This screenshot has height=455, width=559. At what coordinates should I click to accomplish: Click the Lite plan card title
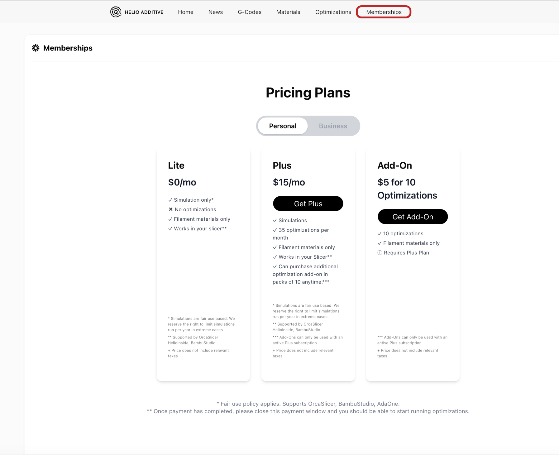click(x=176, y=165)
